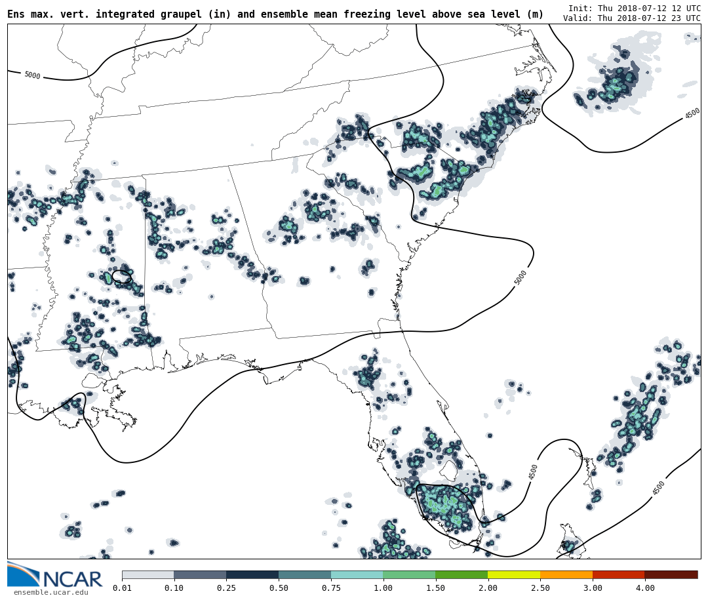Screen dimensions: 708x600
Task: Click the dark green 1.50–2.00 colorbar swatch
Action: (x=462, y=574)
